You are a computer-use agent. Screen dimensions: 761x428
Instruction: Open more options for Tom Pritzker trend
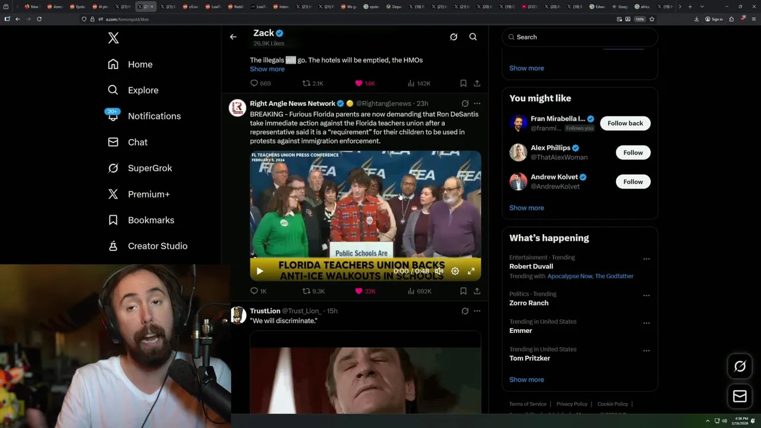click(646, 351)
